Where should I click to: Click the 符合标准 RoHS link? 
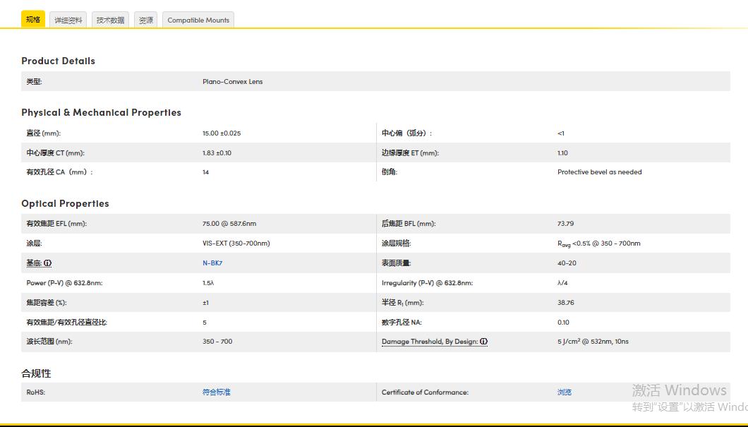[217, 392]
